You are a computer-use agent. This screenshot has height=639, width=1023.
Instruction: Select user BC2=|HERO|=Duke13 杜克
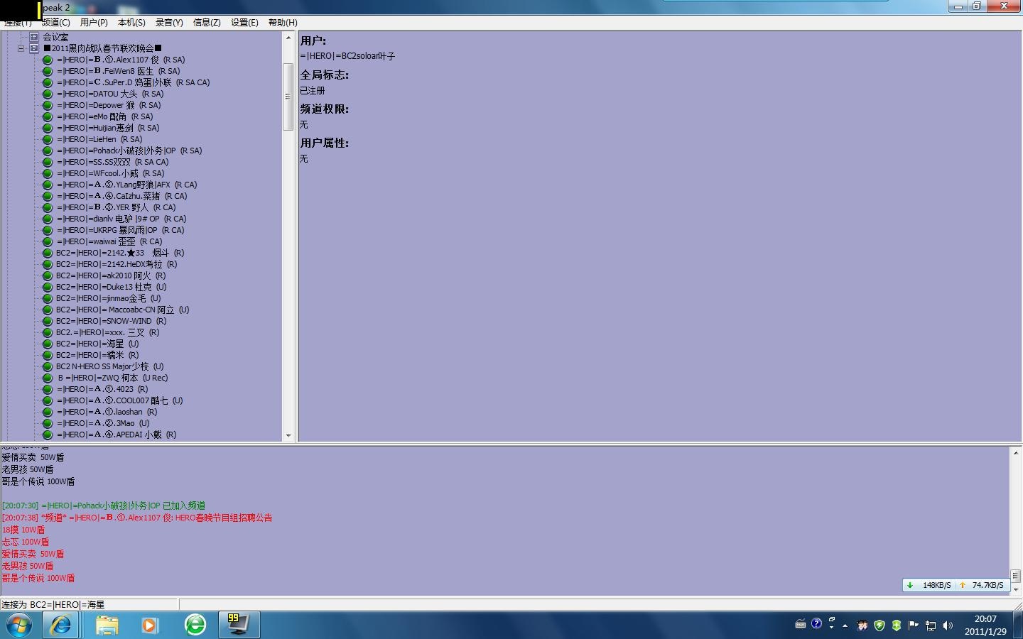[112, 287]
